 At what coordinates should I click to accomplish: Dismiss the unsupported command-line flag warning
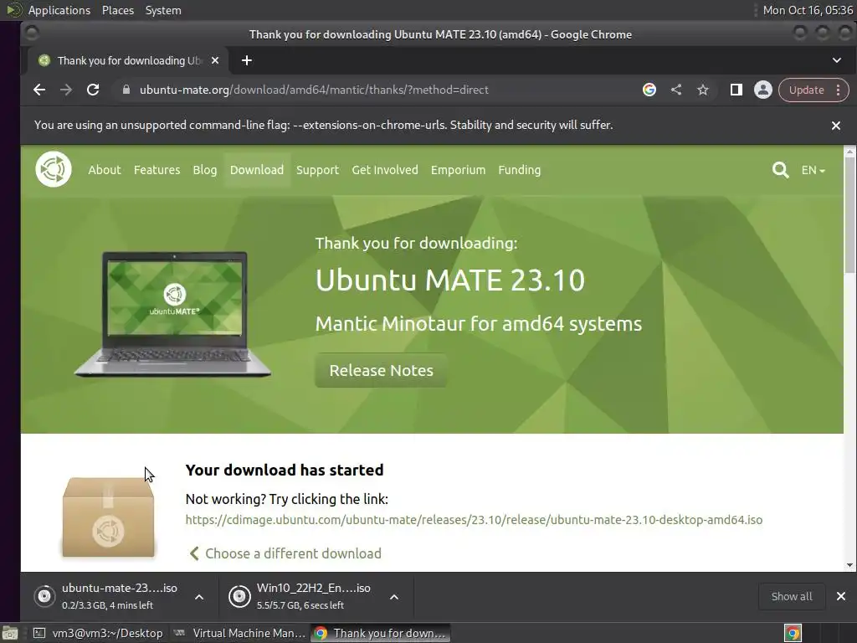[x=836, y=126]
